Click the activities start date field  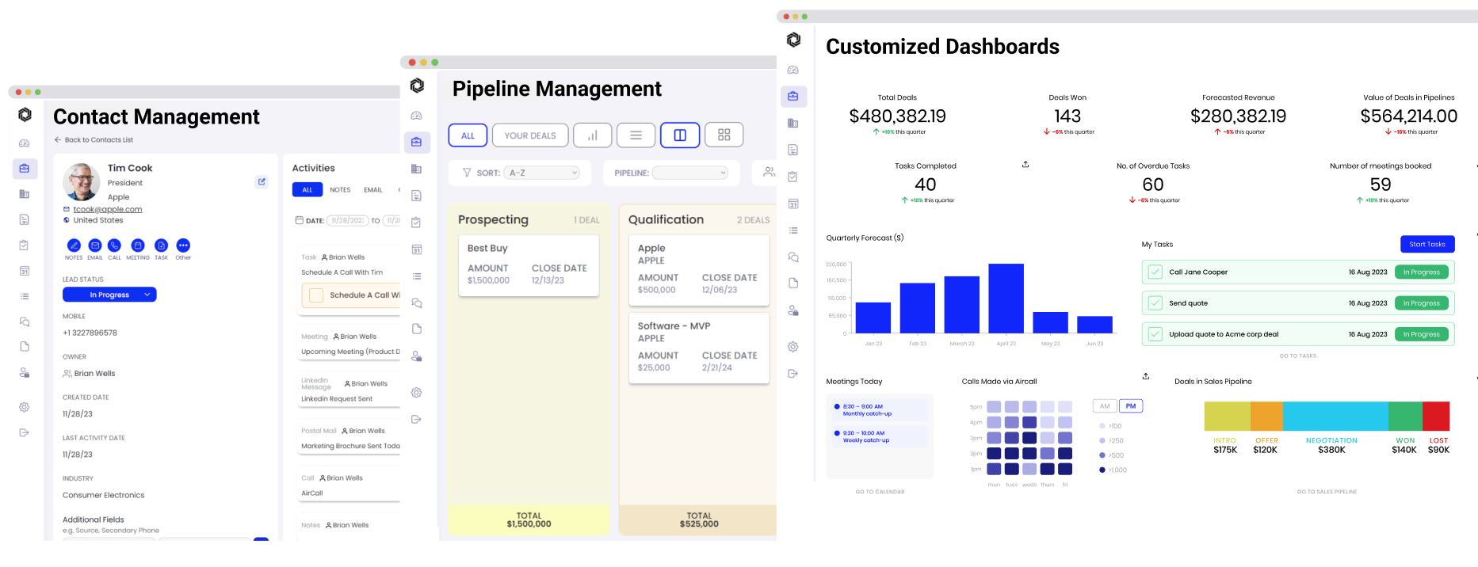coord(347,220)
